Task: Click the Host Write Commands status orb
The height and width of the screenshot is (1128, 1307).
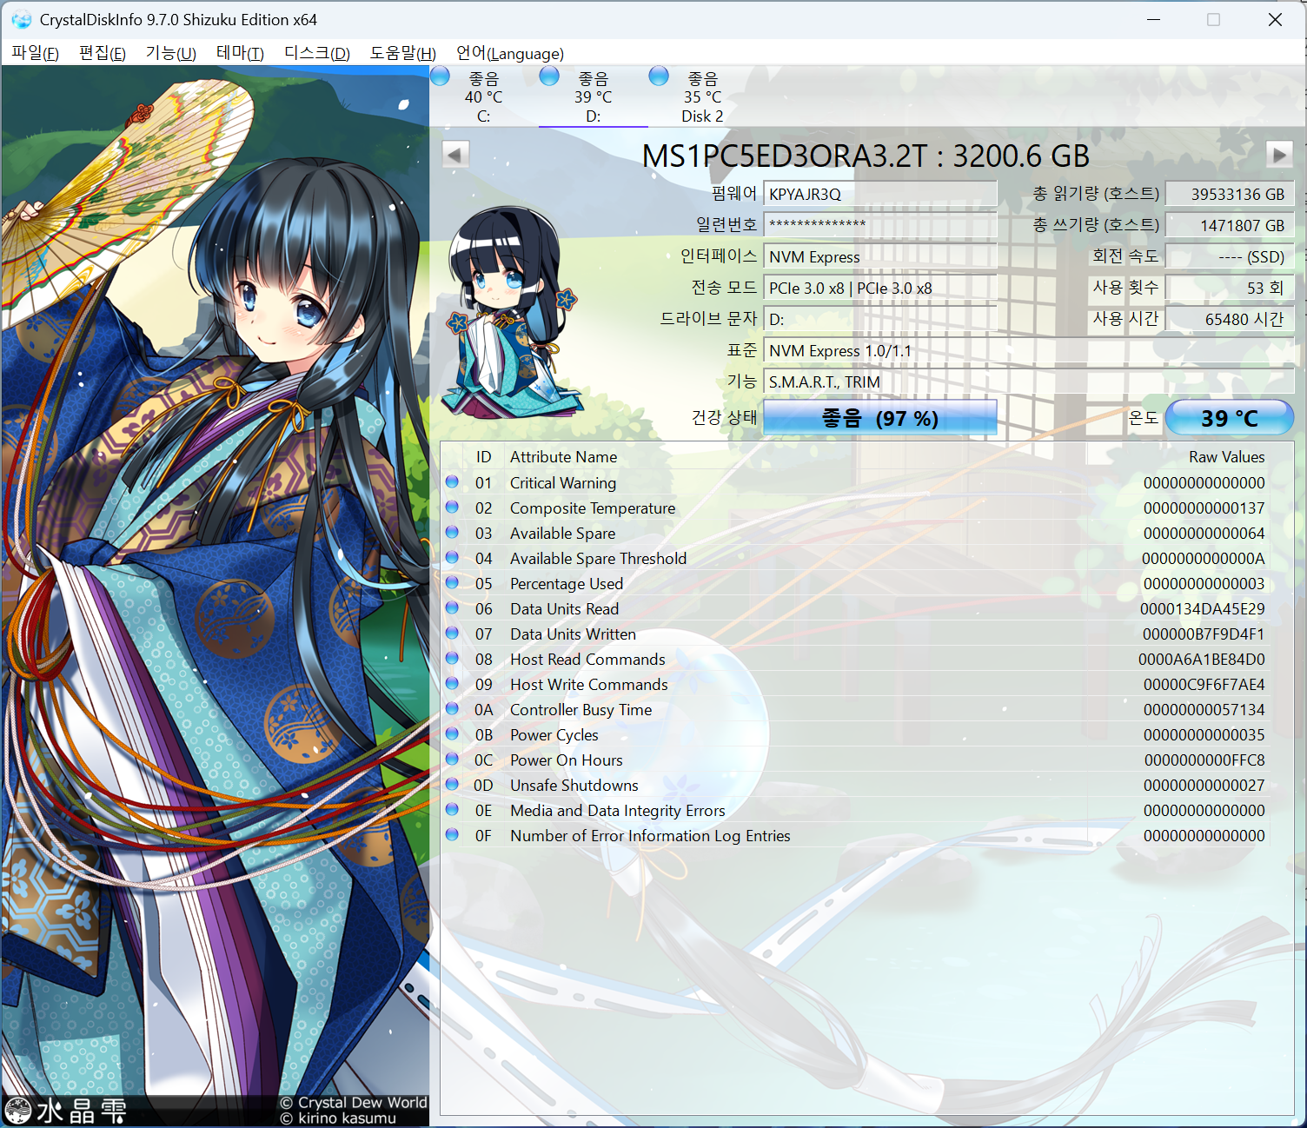Action: point(452,683)
